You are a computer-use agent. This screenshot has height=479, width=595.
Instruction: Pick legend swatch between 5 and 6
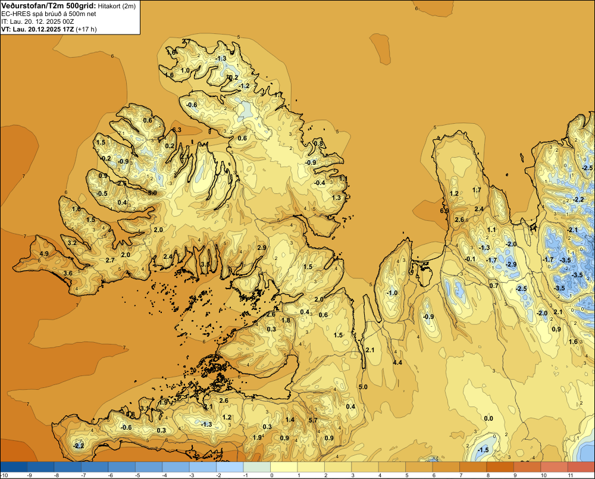(x=419, y=467)
